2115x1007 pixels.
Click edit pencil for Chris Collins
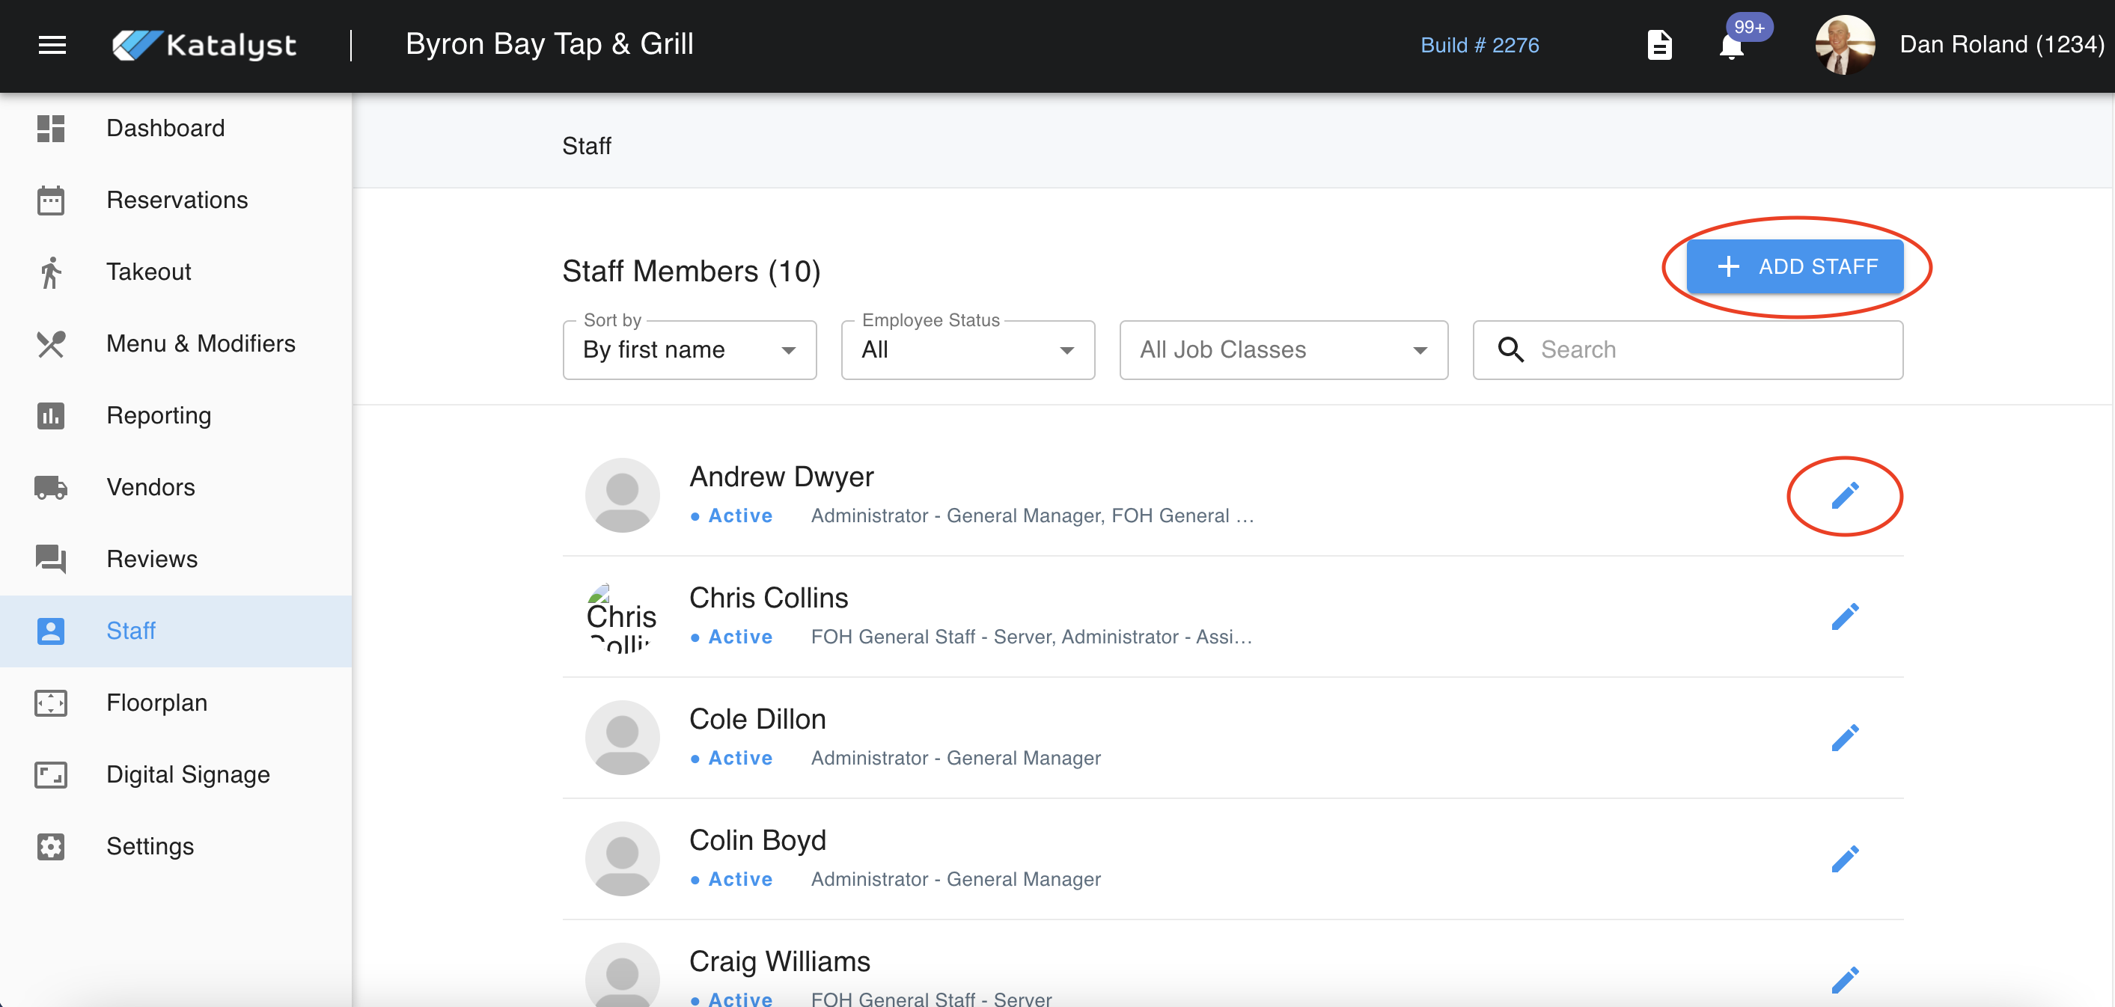[x=1844, y=617]
